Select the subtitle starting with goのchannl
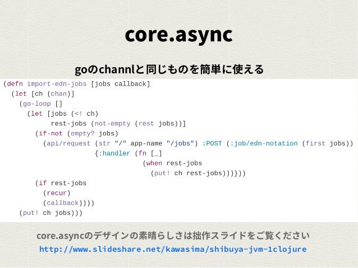 pos(169,69)
